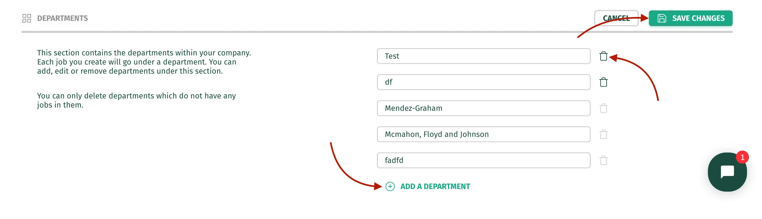Click disabled trash icon beside Mendez-Graham
This screenshot has width=762, height=219.
tap(603, 108)
